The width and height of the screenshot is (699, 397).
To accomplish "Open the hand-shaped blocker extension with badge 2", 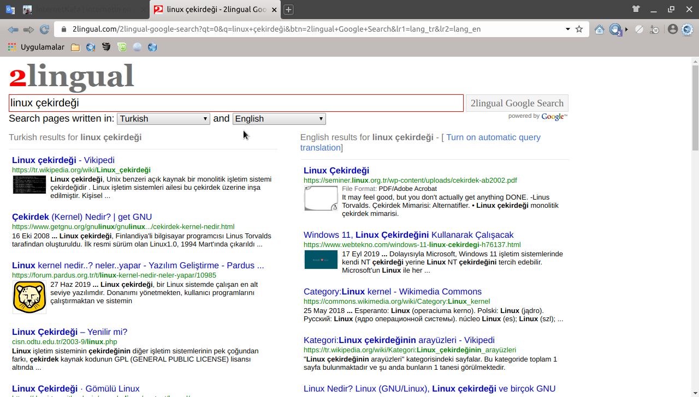I will coord(616,29).
